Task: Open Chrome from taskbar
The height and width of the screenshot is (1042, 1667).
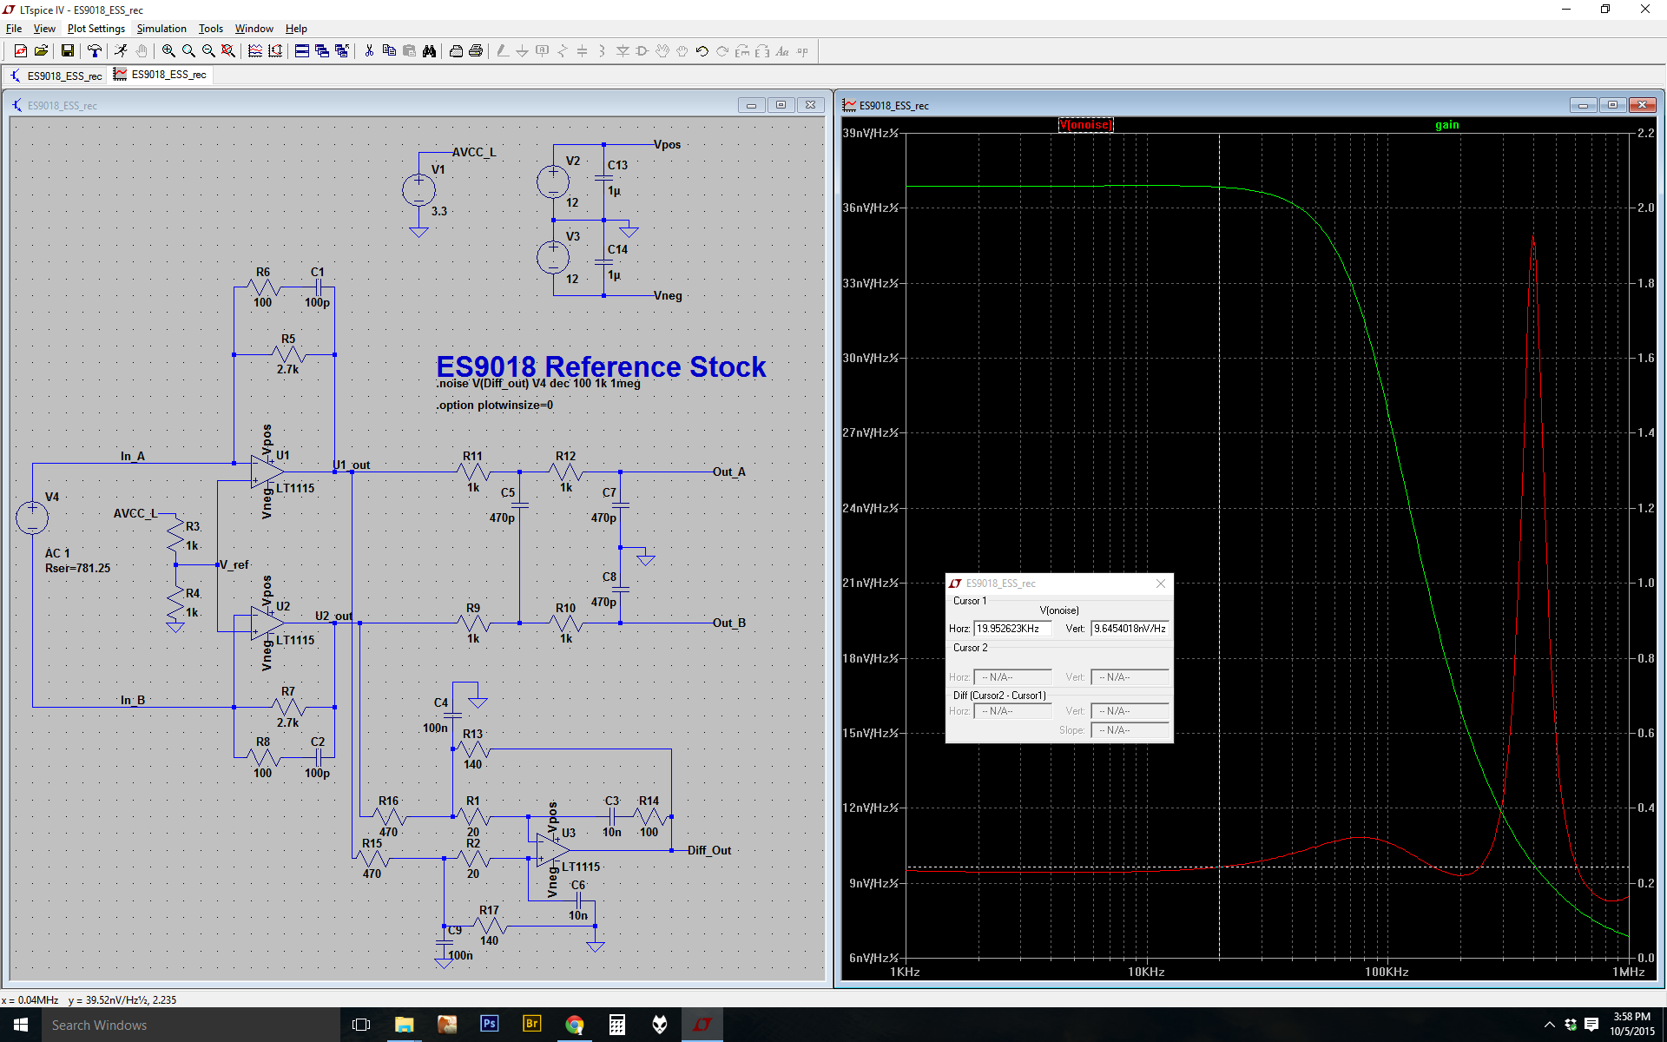Action: pos(574,1025)
